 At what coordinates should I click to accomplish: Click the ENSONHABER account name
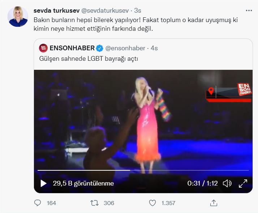pos(72,48)
